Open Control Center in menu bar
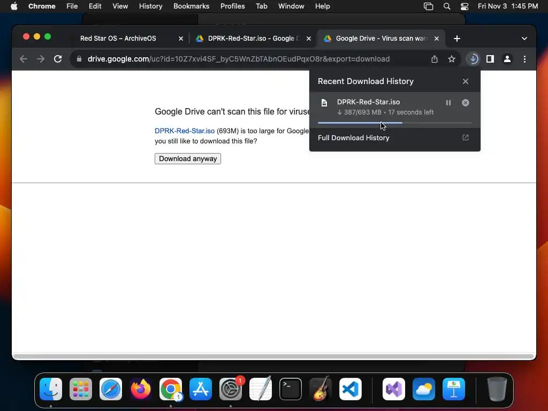 point(465,6)
